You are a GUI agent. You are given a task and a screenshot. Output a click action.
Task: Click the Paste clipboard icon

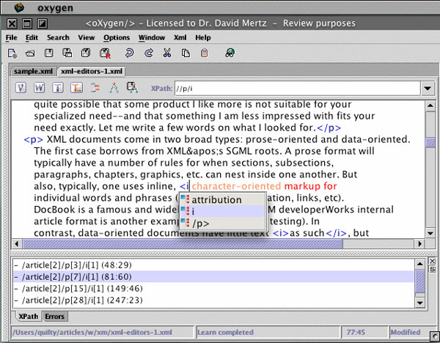[203, 53]
